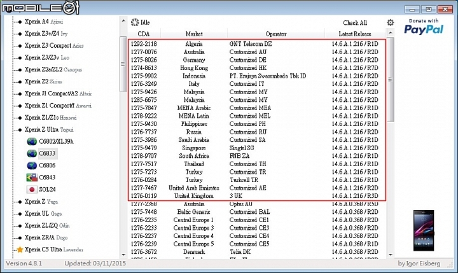Select the Indonesia PT. Erajaya row

tap(257, 76)
